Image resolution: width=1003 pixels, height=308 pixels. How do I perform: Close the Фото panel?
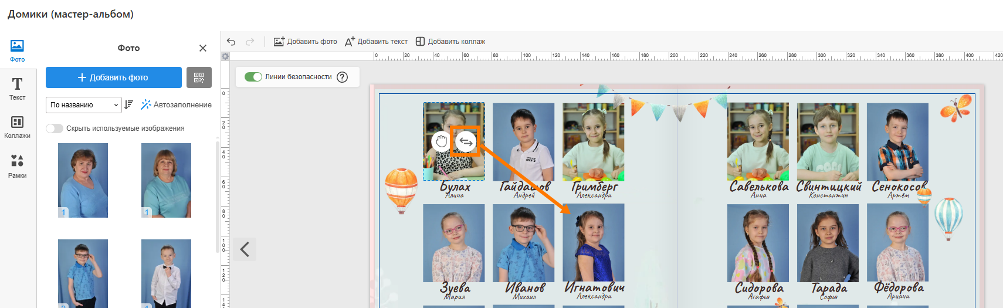203,48
